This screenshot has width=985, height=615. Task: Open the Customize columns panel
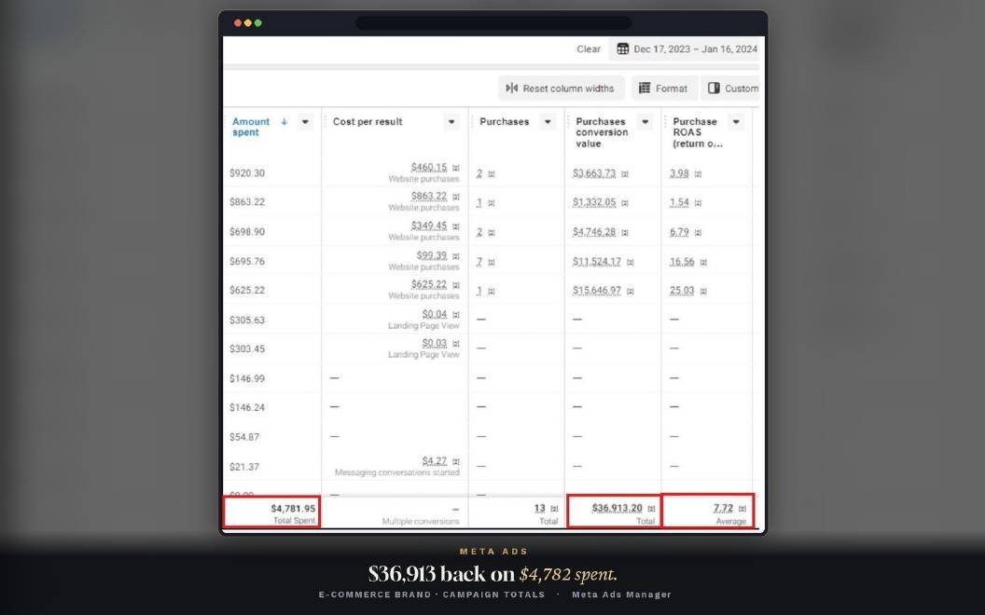(730, 89)
